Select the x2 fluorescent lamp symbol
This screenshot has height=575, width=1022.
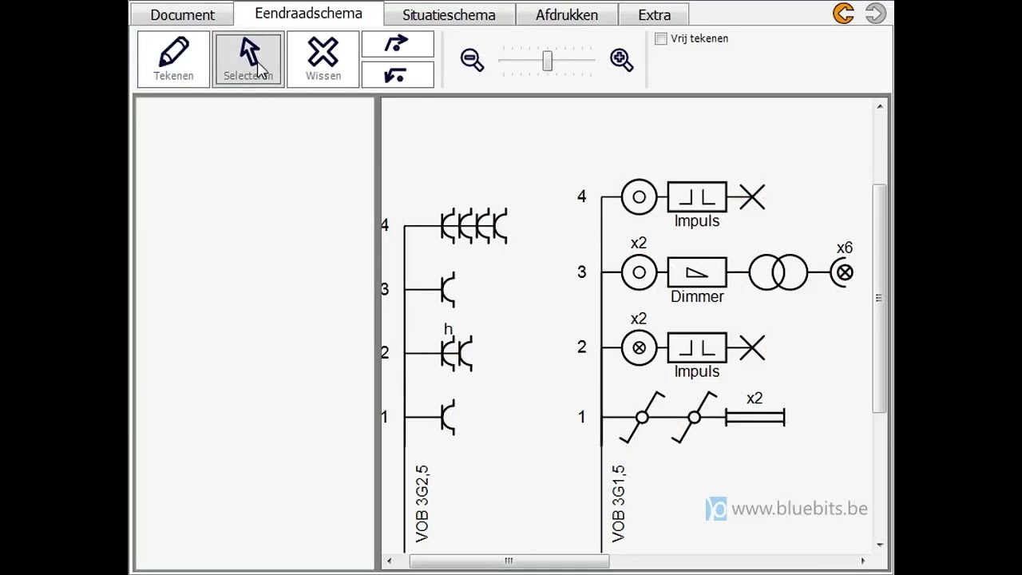coord(755,417)
